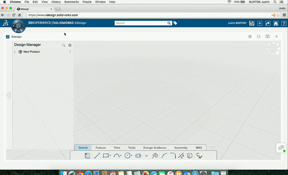Open the Design Guidance tab

pyautogui.click(x=155, y=148)
